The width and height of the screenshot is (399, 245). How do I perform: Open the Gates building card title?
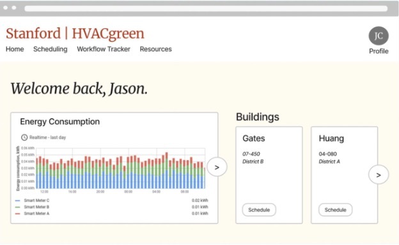[x=254, y=138]
